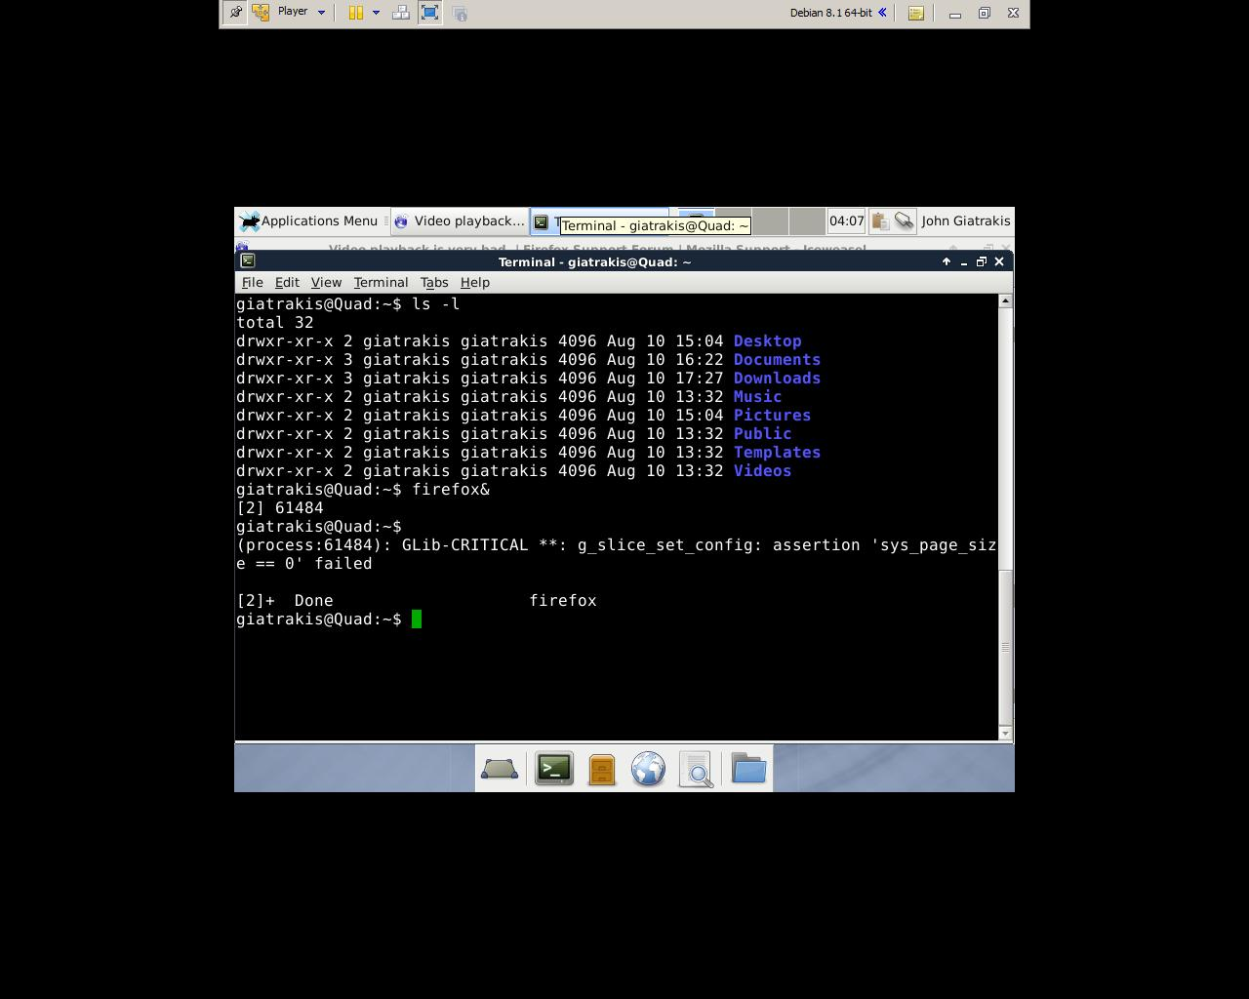The height and width of the screenshot is (999, 1249).
Task: Click the Desktop directory name in terminal output
Action: click(x=767, y=341)
